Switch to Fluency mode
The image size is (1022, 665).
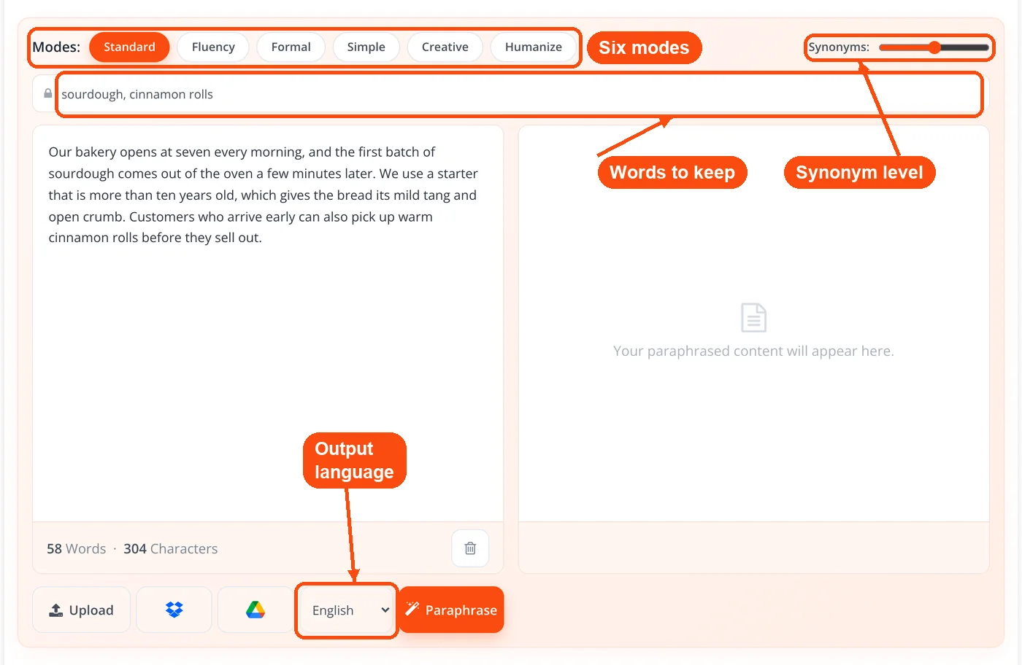(x=213, y=47)
